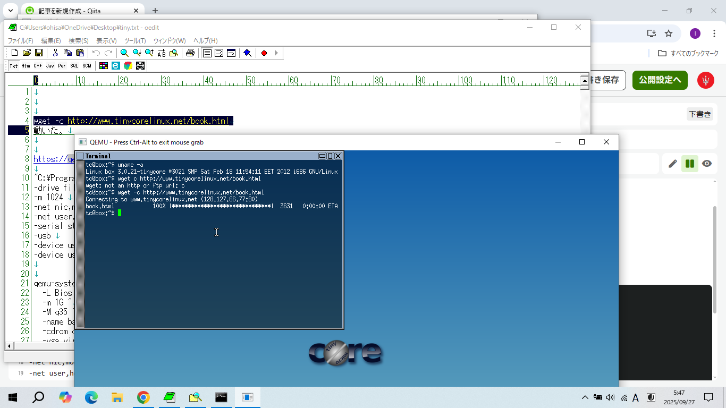This screenshot has height=408, width=726.
Task: Open Windows taskbar search
Action: point(38,397)
